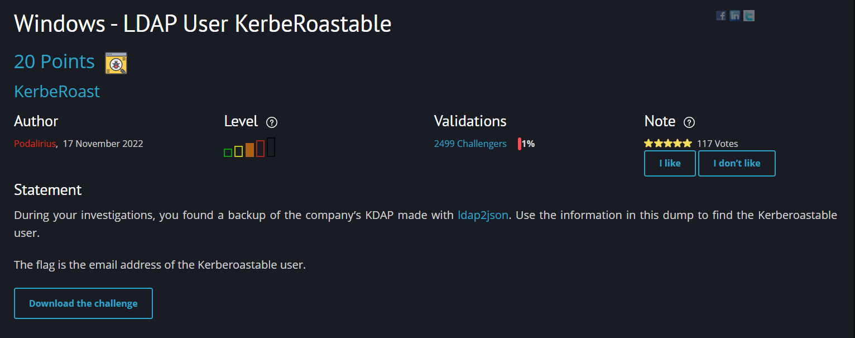
Task: Click the red outlined level bar
Action: 260,149
